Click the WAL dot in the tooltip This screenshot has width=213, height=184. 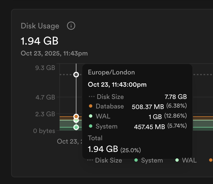pyautogui.click(x=91, y=116)
